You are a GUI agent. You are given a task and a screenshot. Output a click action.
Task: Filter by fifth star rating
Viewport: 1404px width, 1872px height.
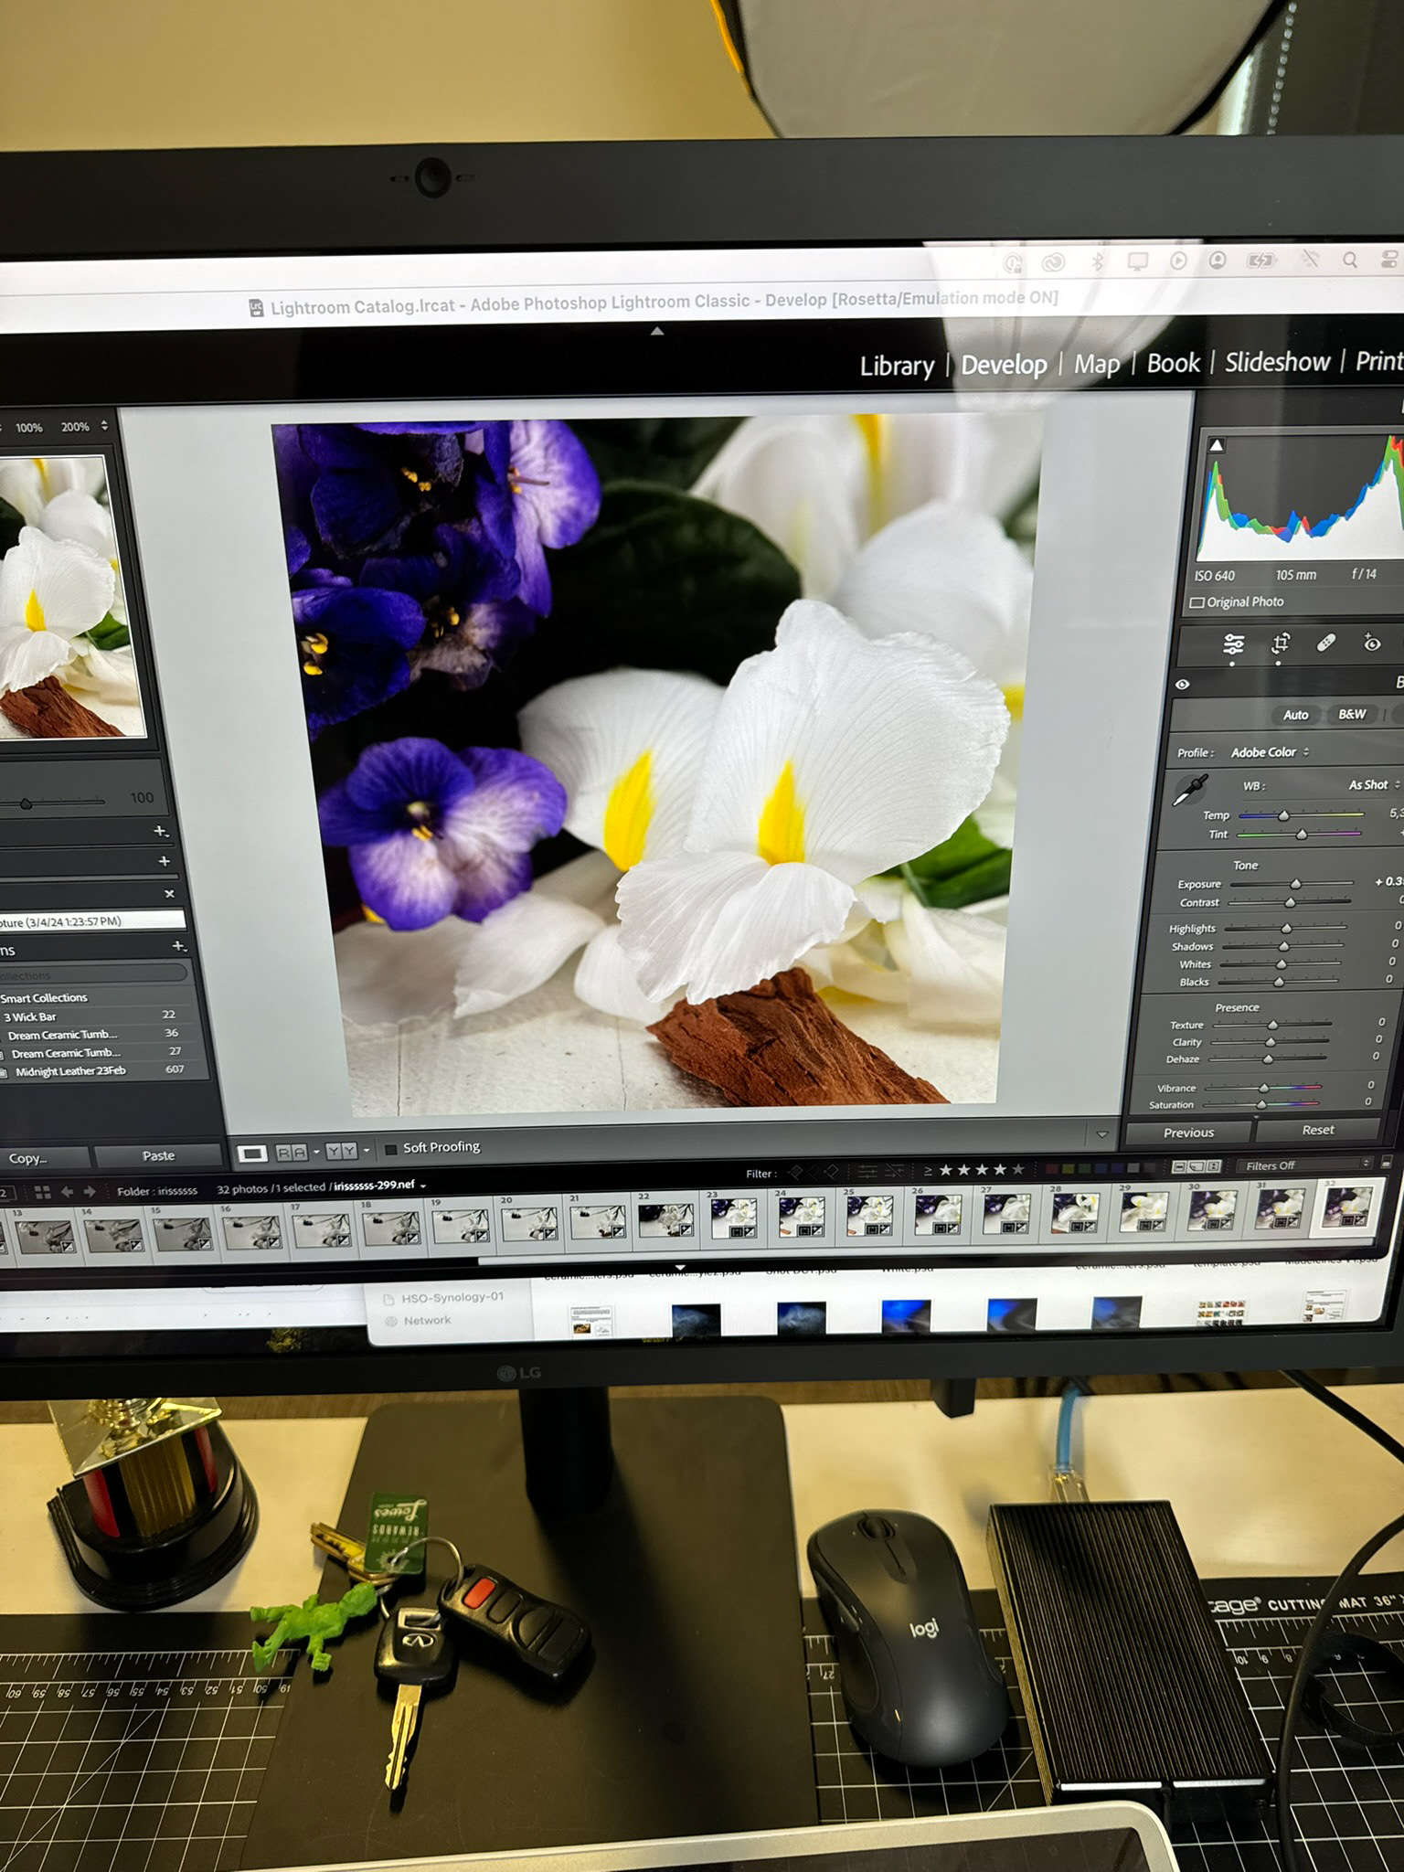[1018, 1169]
